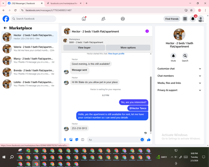Open Hector chat in the list

click(x=29, y=37)
